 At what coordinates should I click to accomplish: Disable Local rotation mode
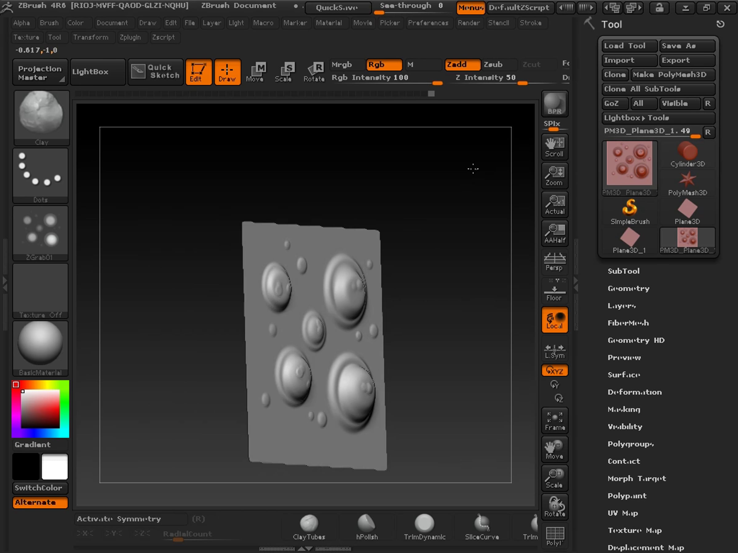click(x=554, y=320)
